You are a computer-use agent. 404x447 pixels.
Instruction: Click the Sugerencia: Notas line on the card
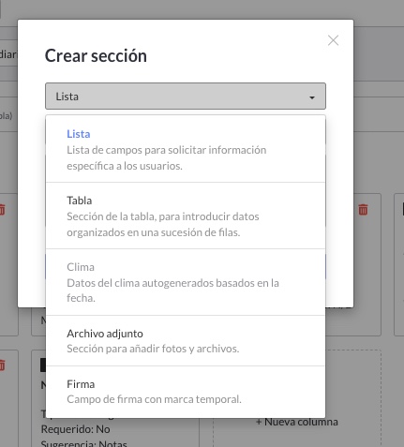click(x=84, y=443)
